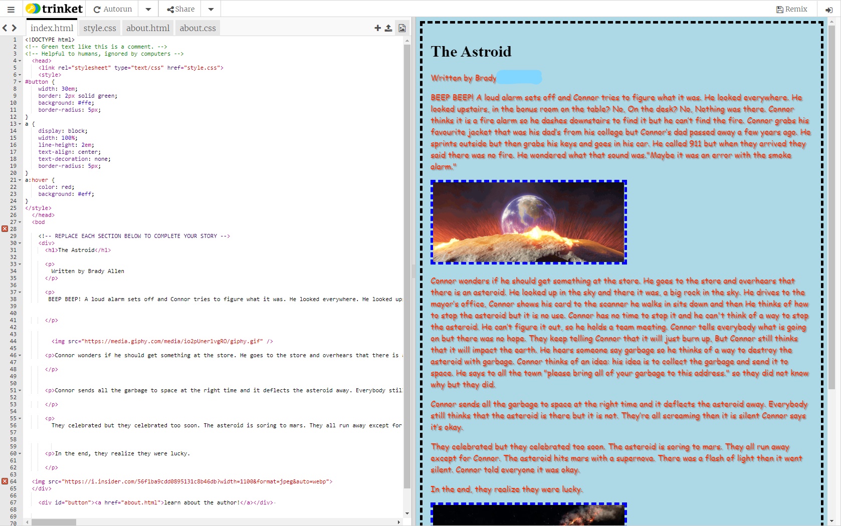Image resolution: width=841 pixels, height=526 pixels.
Task: Click the link rel stylesheet code line
Action: coord(131,68)
